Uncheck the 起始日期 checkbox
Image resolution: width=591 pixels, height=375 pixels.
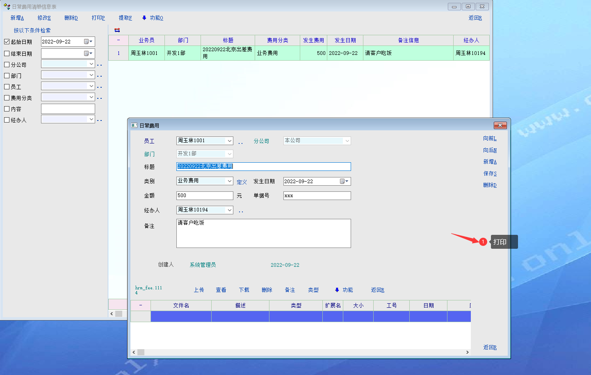click(x=7, y=42)
